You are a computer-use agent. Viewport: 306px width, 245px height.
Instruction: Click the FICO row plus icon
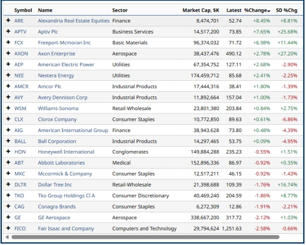[x=8, y=228]
